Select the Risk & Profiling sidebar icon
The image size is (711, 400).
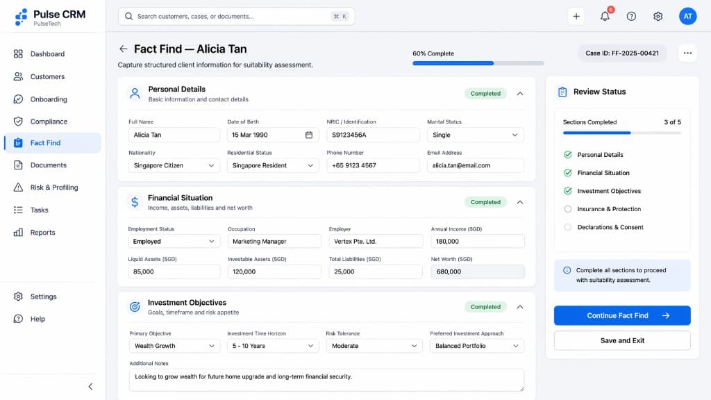[19, 187]
